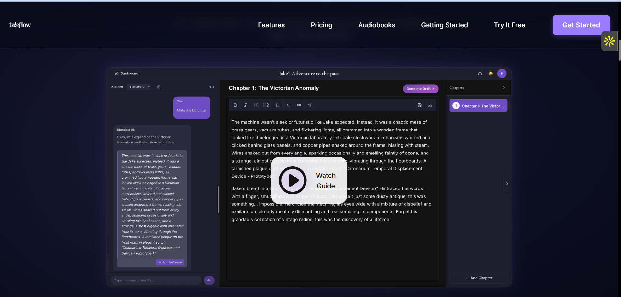The image size is (621, 297).
Task: Click the assistant chat scrollbar
Action: tap(218, 199)
